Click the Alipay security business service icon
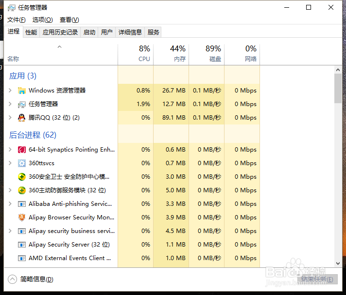Screen dimensions: 346x295 21,231
